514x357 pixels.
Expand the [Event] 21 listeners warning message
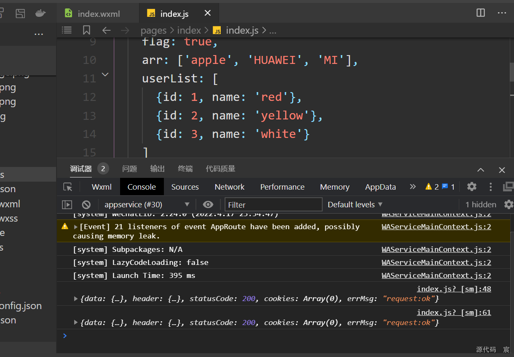coord(76,227)
